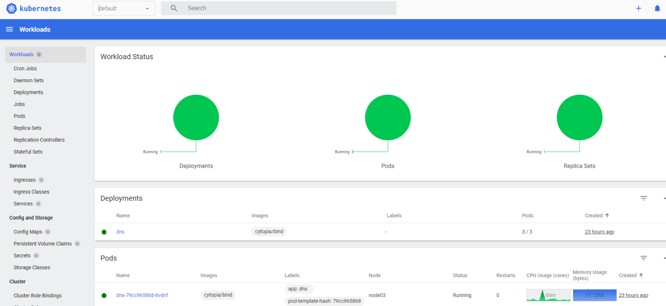The height and width of the screenshot is (306, 666).
Task: Click the Created column header in Pods
Action: (627, 275)
